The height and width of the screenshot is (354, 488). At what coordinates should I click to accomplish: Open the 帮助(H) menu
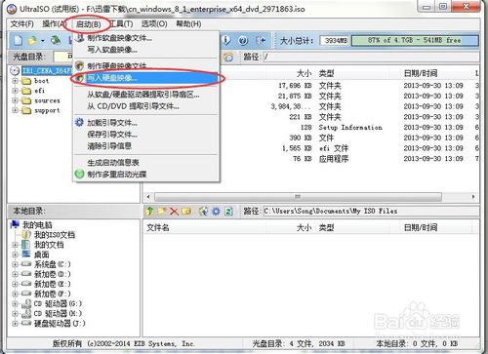188,23
